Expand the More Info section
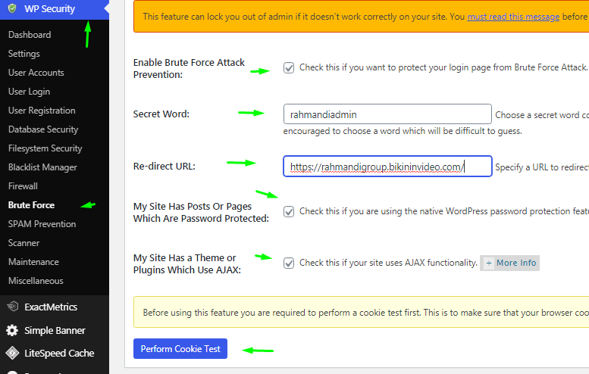This screenshot has width=589, height=374. point(510,263)
